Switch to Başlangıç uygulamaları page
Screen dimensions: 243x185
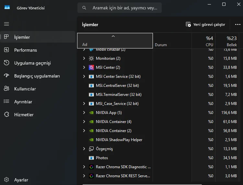pyautogui.click(x=37, y=76)
